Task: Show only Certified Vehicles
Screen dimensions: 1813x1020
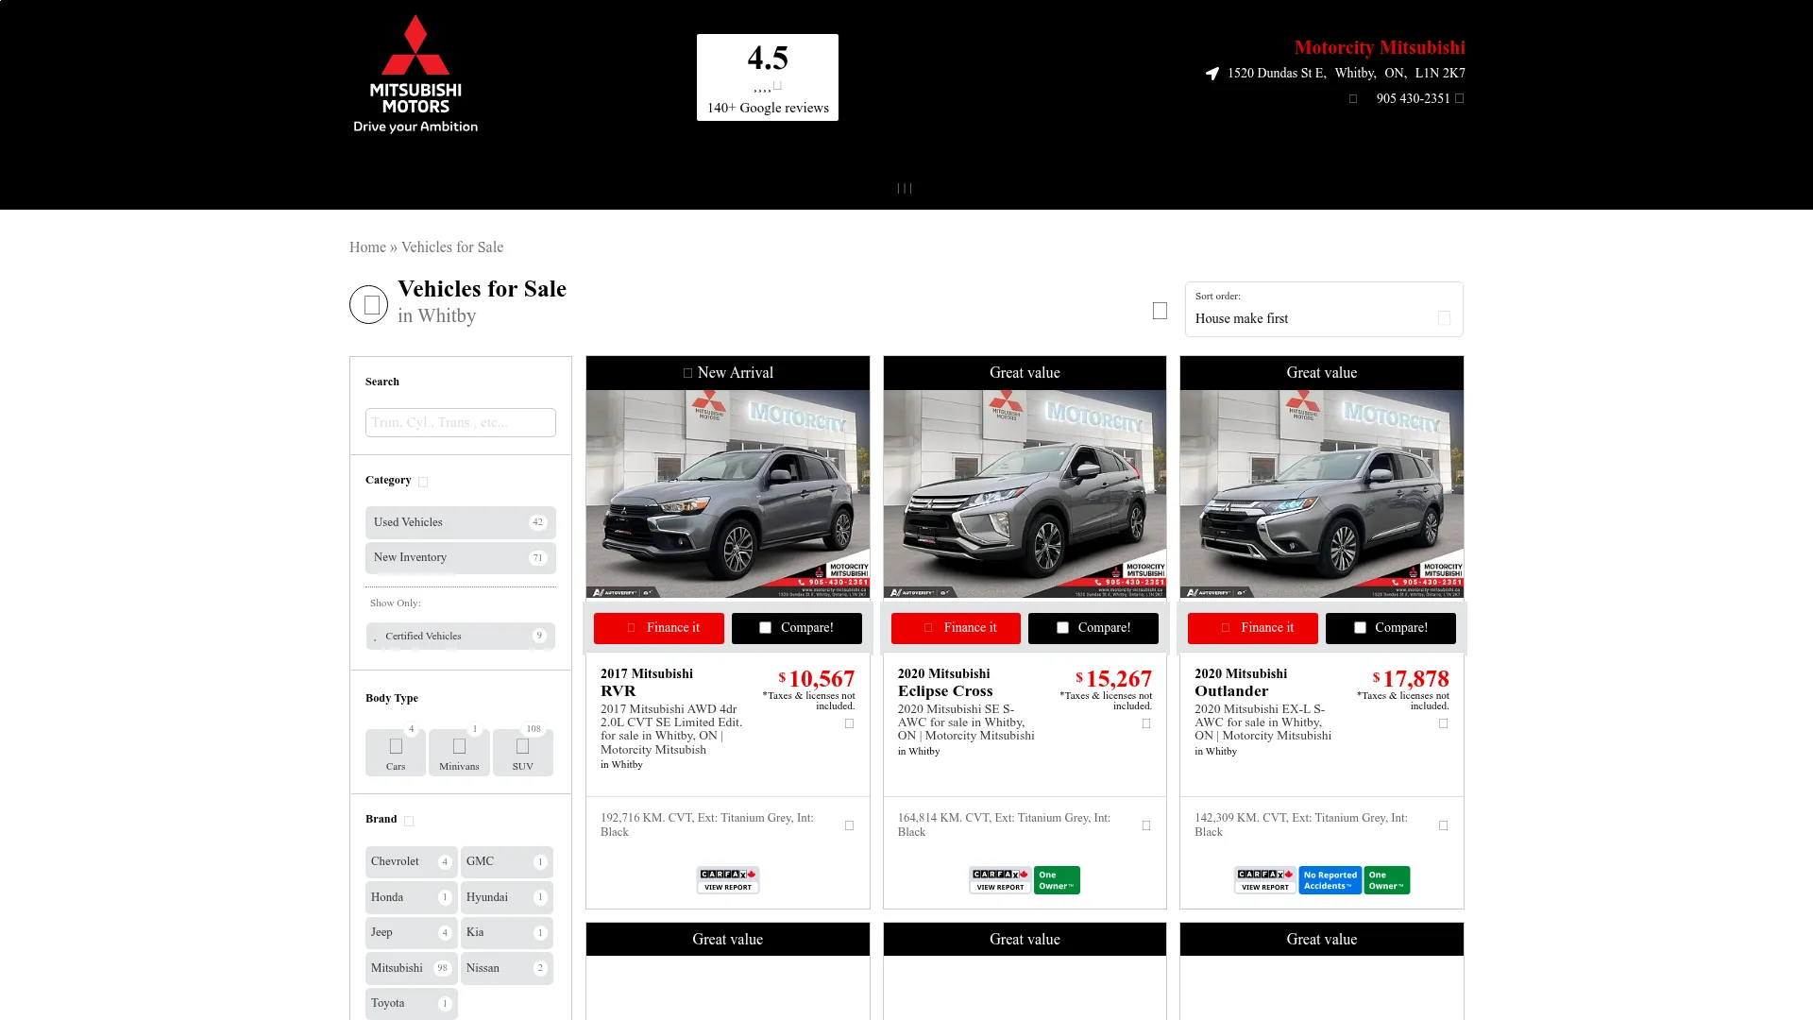Action: tap(461, 636)
